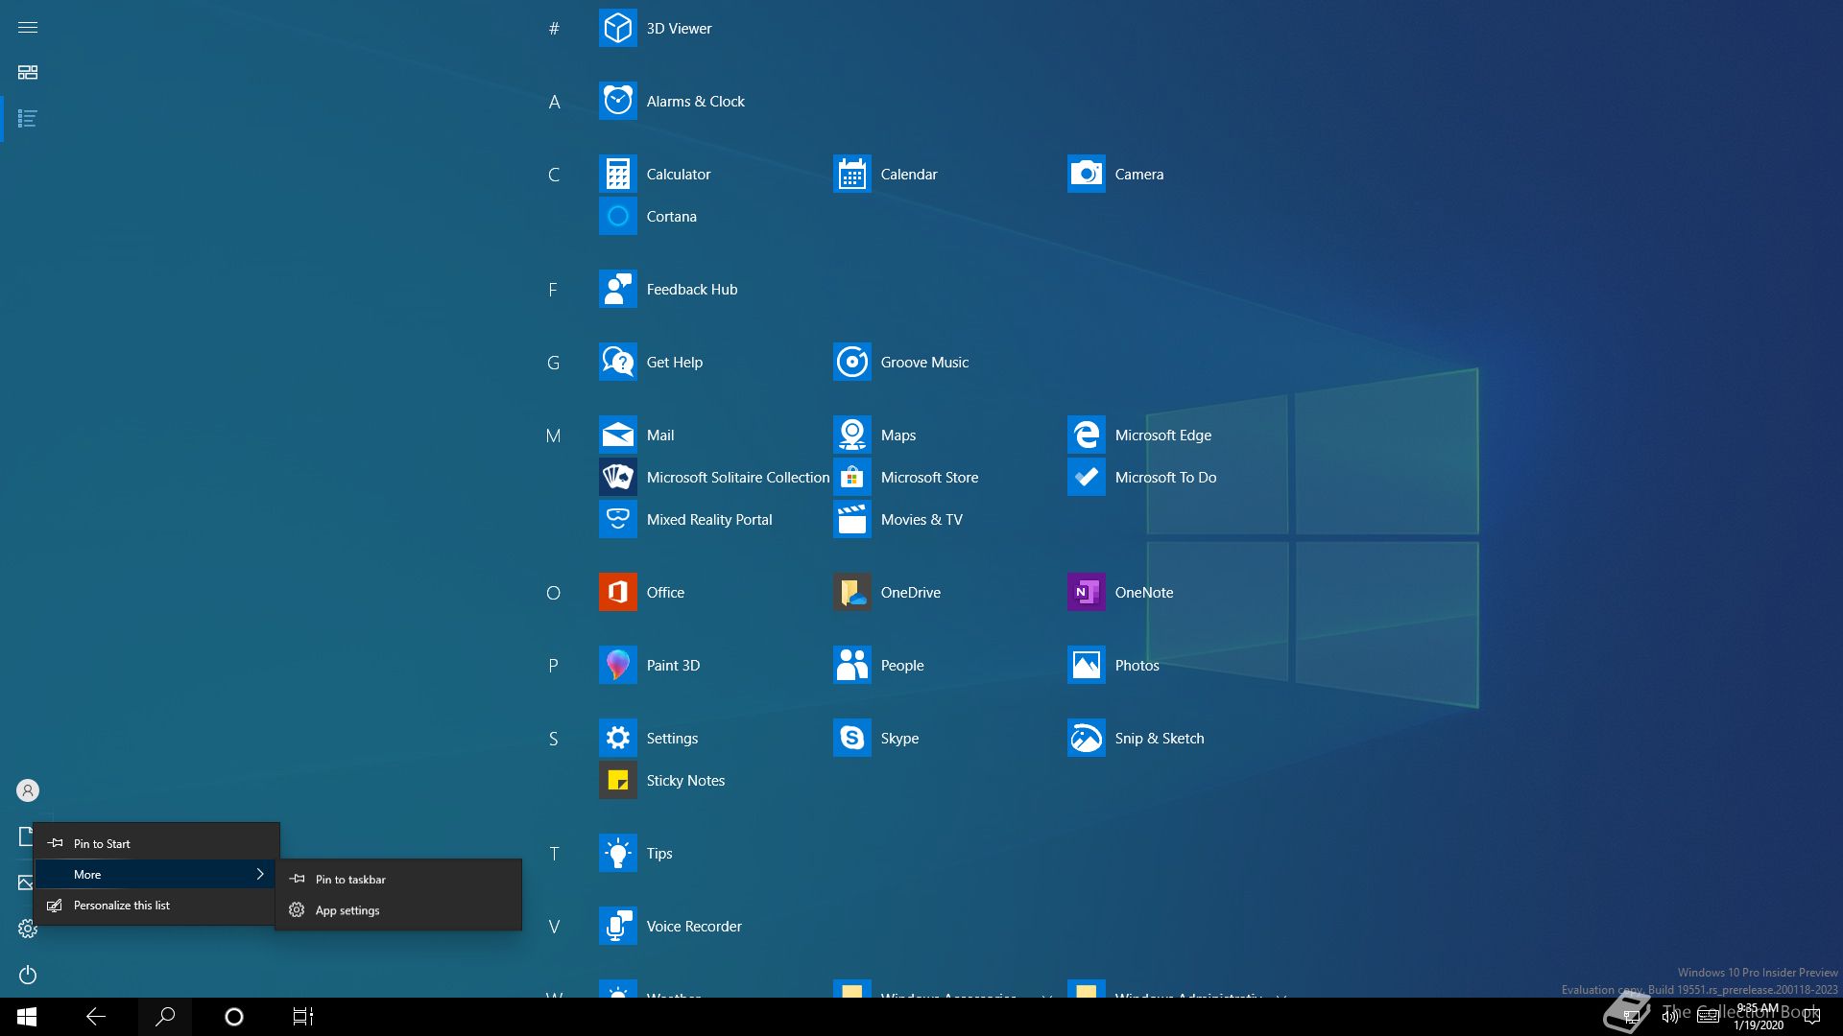Open Mixed Reality Portal icon
1843x1036 pixels.
pyautogui.click(x=617, y=519)
